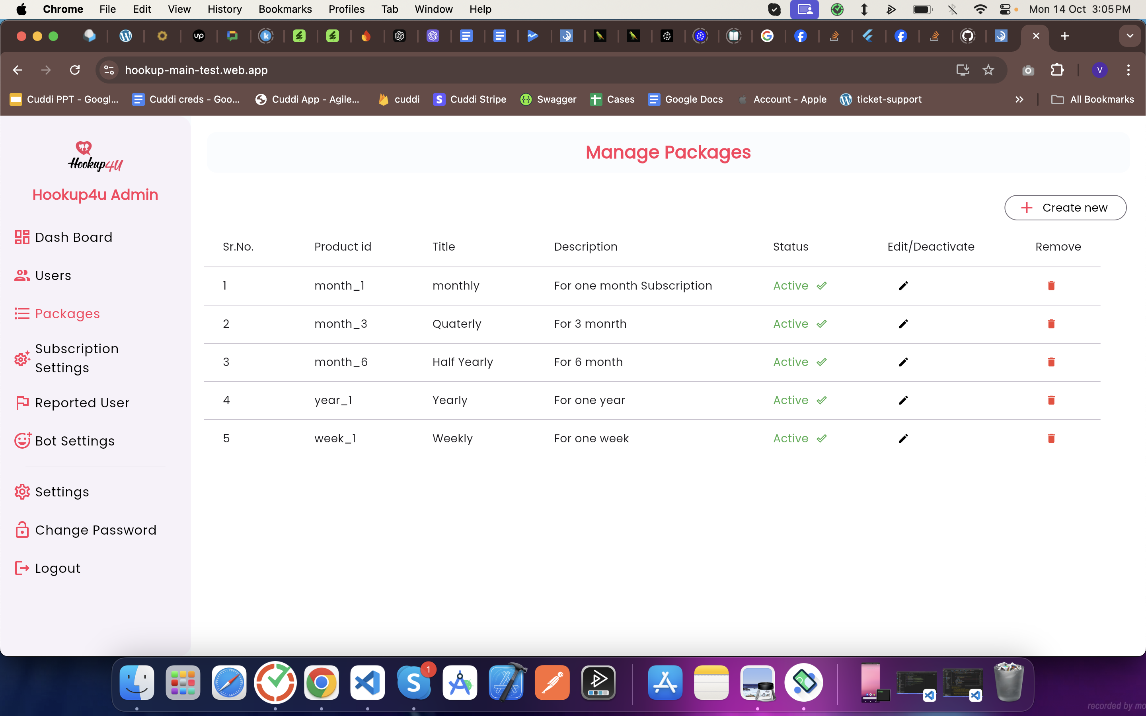Click the pencil icon for month_6 row
Viewport: 1146px width, 716px height.
click(x=903, y=362)
